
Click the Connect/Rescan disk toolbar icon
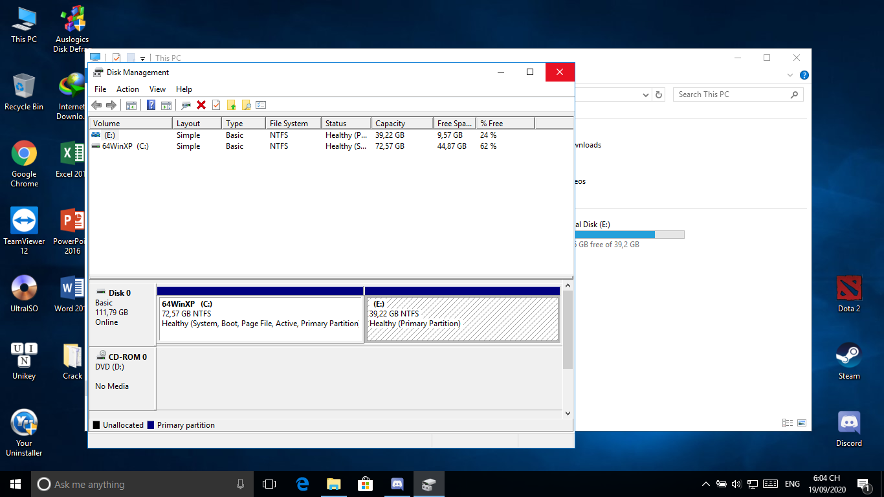[x=186, y=105]
